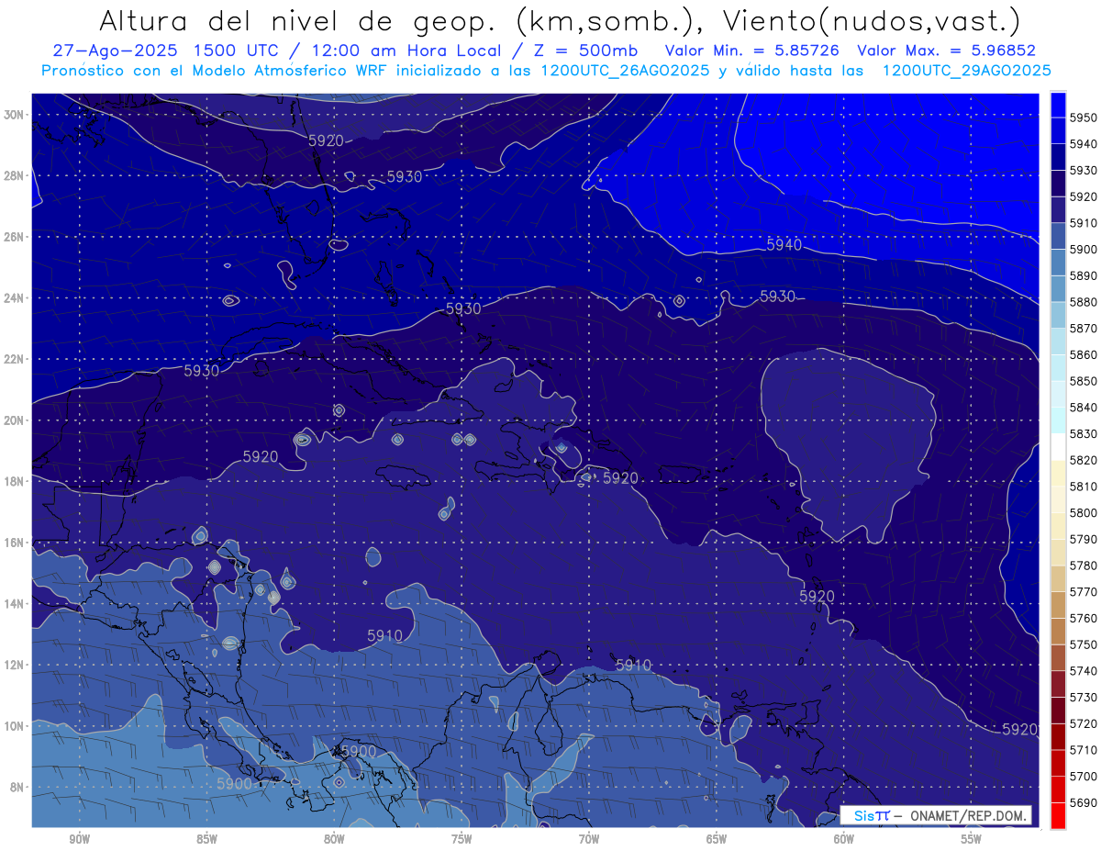Click the '60W' longitude axis label
Image resolution: width=1101 pixels, height=851 pixels.
click(x=844, y=839)
